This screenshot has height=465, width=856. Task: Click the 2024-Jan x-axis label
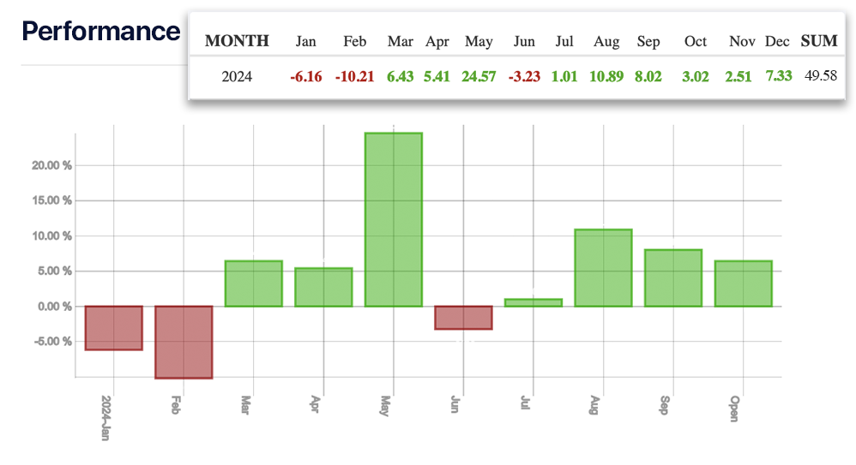[105, 418]
